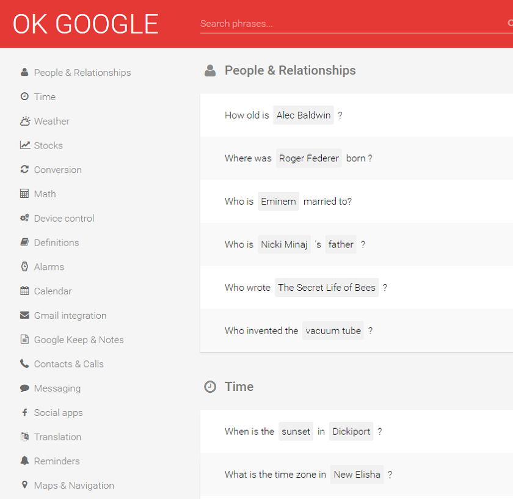
Task: Open the Definitions category
Action: [57, 242]
